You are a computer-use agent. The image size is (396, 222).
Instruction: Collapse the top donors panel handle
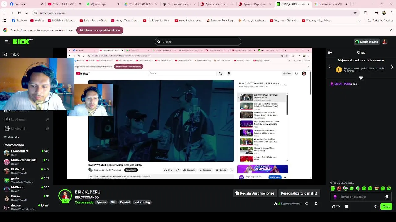pyautogui.click(x=361, y=78)
